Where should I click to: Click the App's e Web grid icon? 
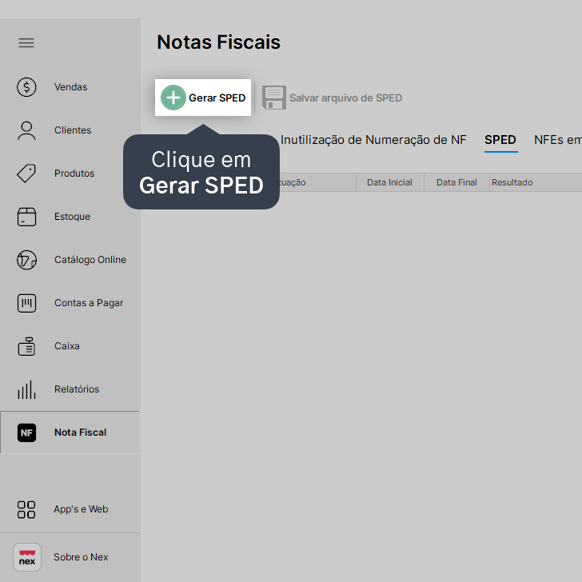[x=26, y=509]
